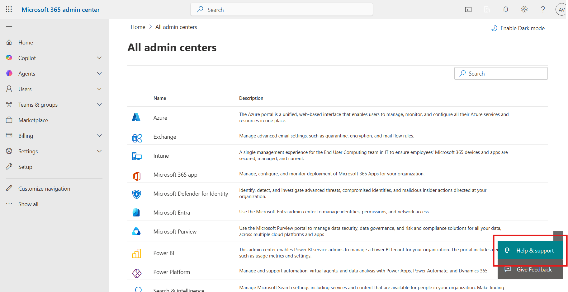Screen dimensions: 568x292
Task: Open the Exchange admin center name
Action: tap(165, 137)
